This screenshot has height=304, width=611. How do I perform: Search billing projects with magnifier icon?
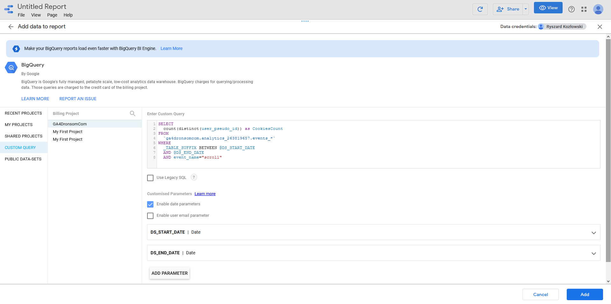[133, 113]
